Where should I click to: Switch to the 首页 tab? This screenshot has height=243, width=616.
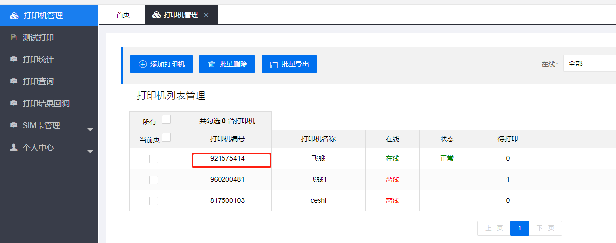tap(123, 15)
